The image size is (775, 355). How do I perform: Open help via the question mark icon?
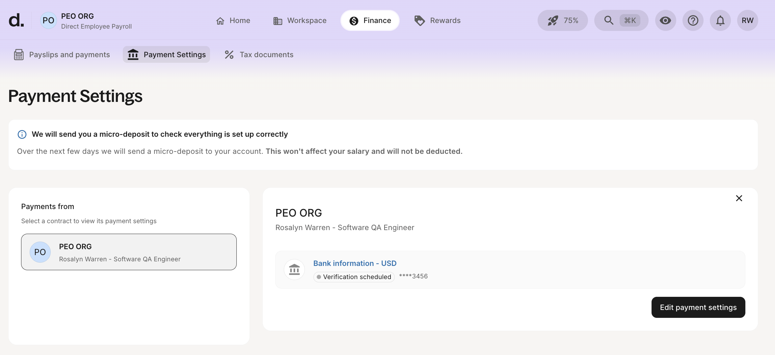(693, 20)
